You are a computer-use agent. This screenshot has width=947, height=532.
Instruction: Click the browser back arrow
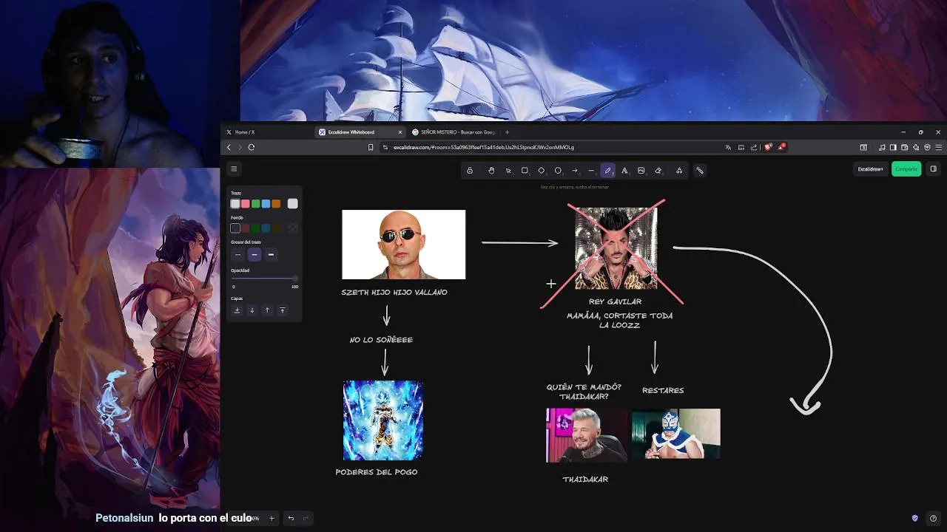pyautogui.click(x=229, y=147)
